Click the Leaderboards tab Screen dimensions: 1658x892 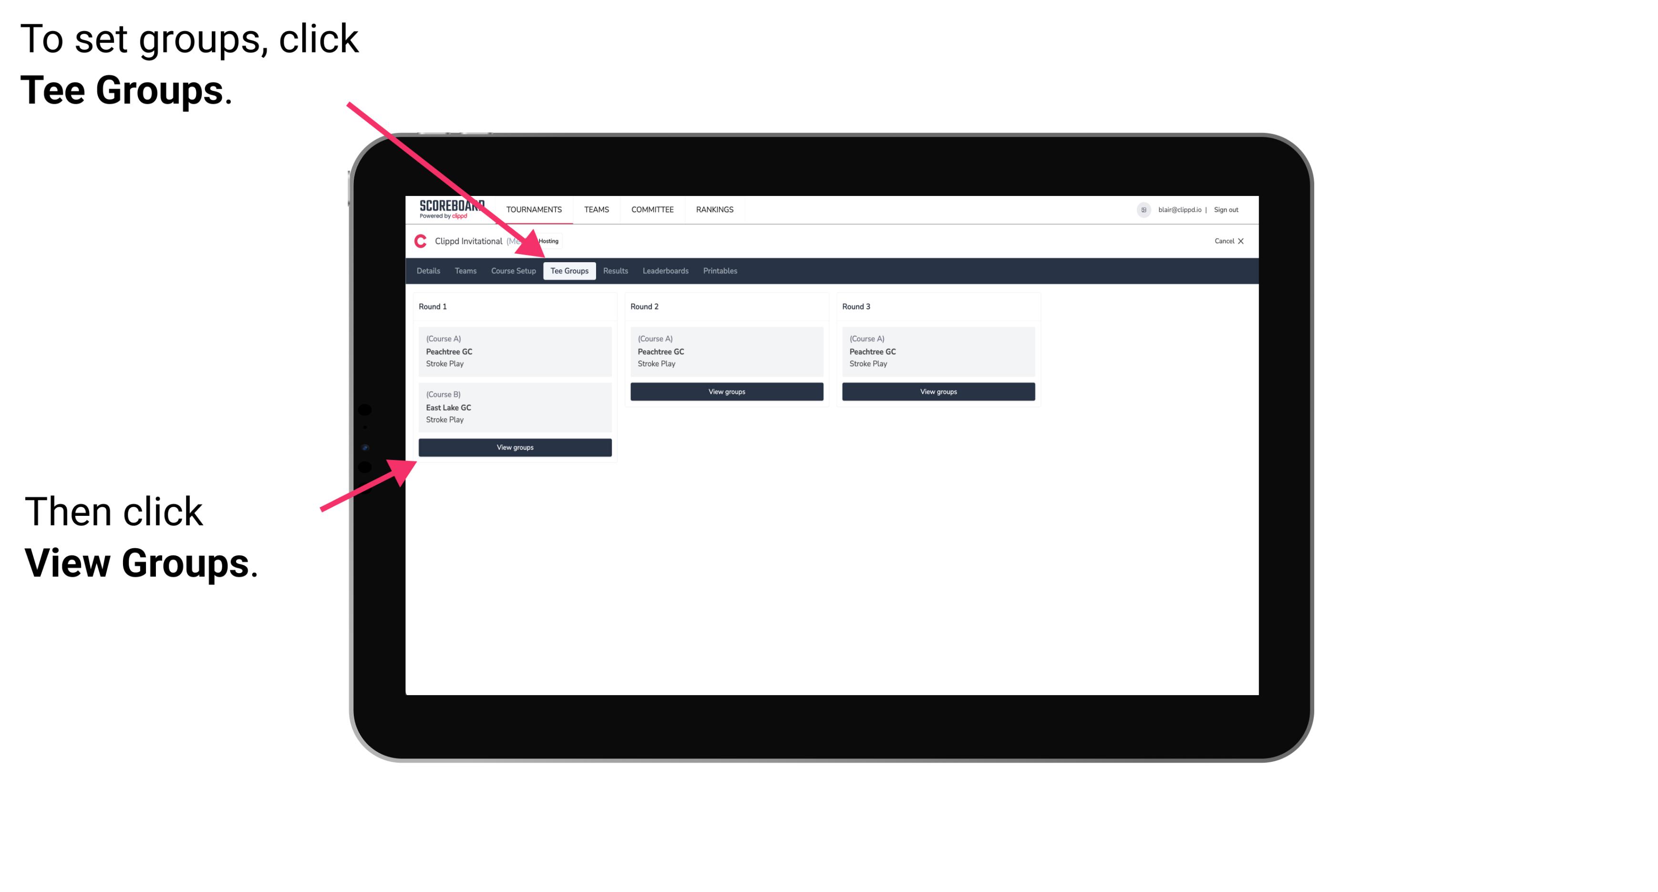click(665, 270)
